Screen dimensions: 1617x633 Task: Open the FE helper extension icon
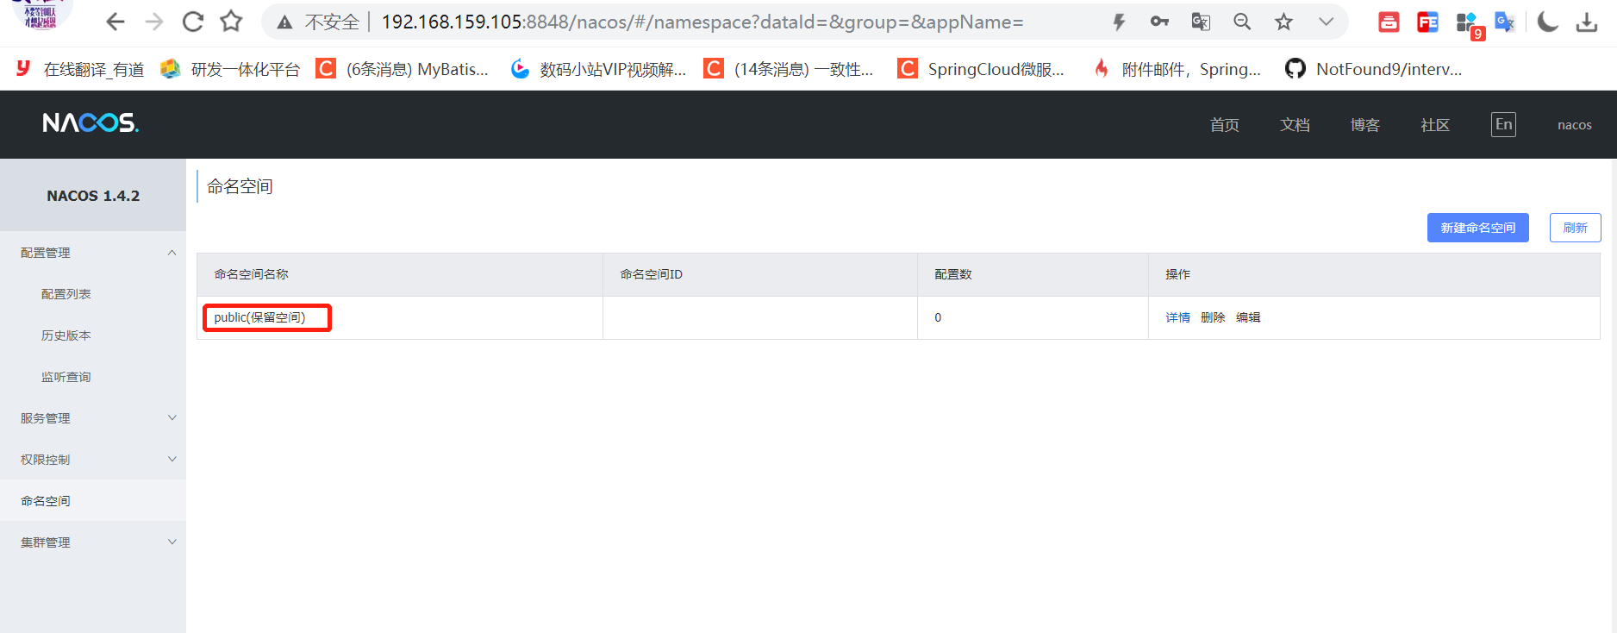[x=1427, y=22]
